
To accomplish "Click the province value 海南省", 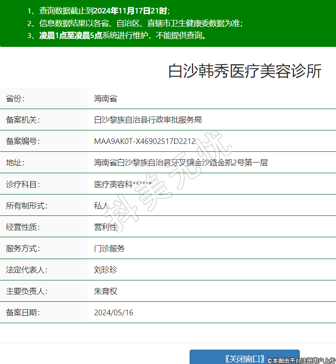I will click(x=106, y=98).
